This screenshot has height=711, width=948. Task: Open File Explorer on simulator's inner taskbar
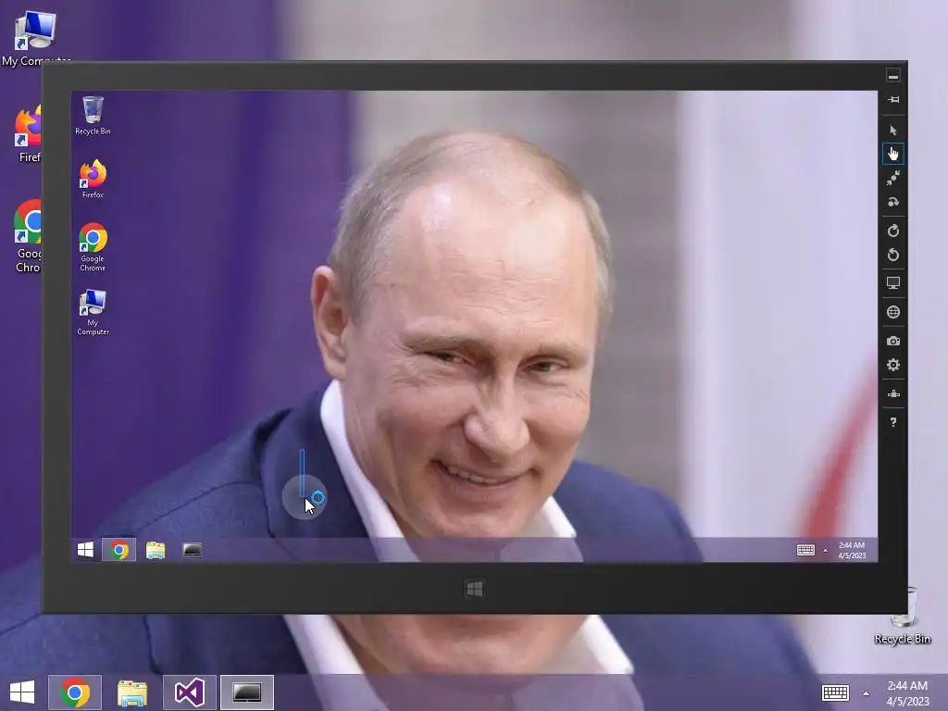coord(156,550)
